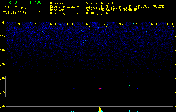Click the horizontal carrier line near 1.08 kHz
The height and width of the screenshot is (112, 176).
pyautogui.click(x=90, y=40)
